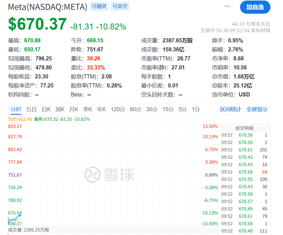Viewport: 283px width, 235px height.
Task: Choose the 60分 interval chart
Action: 135,109
